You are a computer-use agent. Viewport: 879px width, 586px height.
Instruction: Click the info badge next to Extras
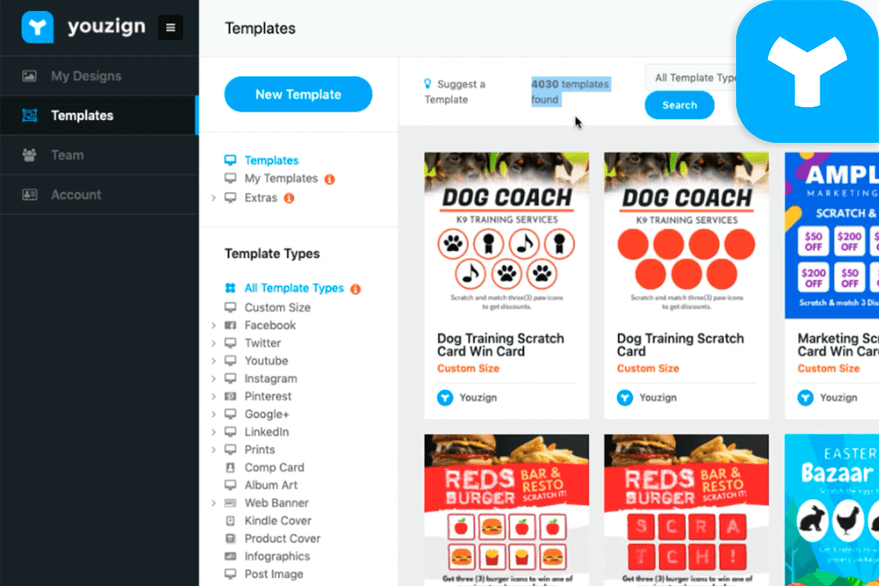click(288, 198)
